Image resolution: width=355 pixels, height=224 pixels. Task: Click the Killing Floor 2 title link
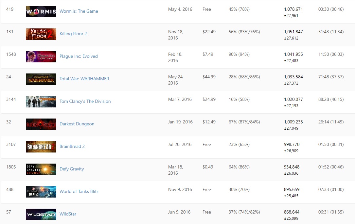[73, 34]
